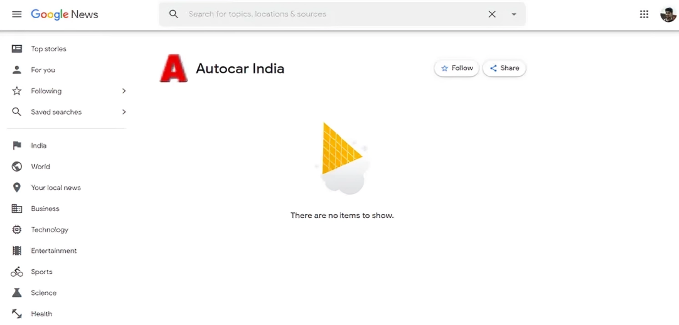This screenshot has height=325, width=679.
Task: Open the hamburger main menu
Action: pos(17,14)
